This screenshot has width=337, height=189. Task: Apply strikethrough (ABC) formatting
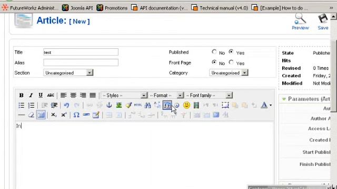51,95
